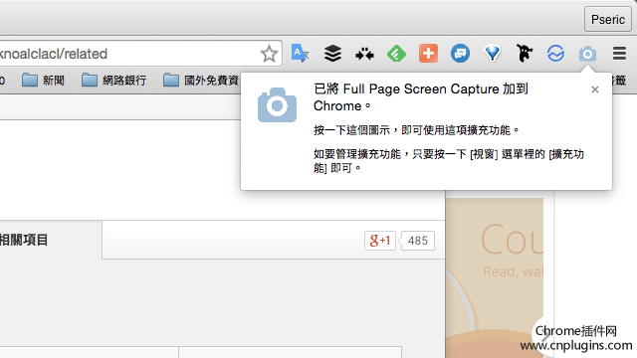Open the Buffer stacked layers extension
Viewport: 637px width, 358px height.
(x=332, y=53)
